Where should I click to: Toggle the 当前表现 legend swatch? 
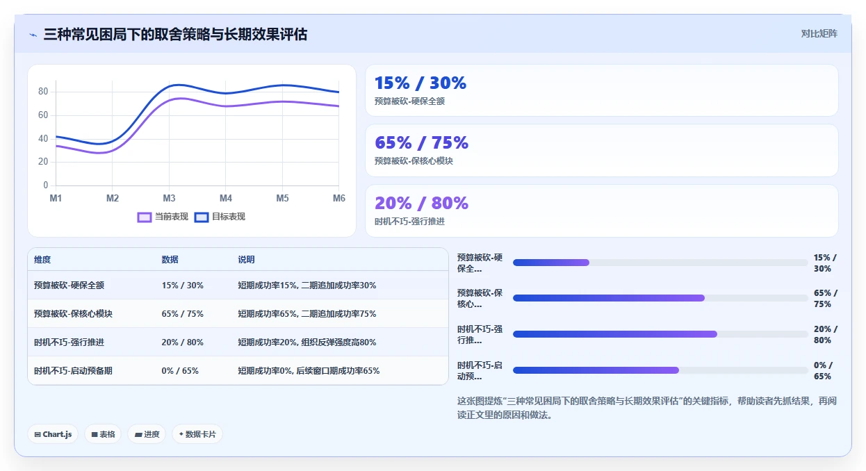click(145, 217)
